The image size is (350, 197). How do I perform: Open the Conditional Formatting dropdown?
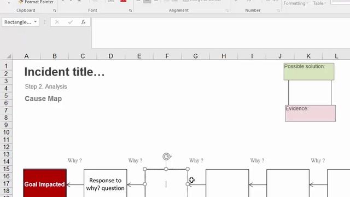pos(296,3)
